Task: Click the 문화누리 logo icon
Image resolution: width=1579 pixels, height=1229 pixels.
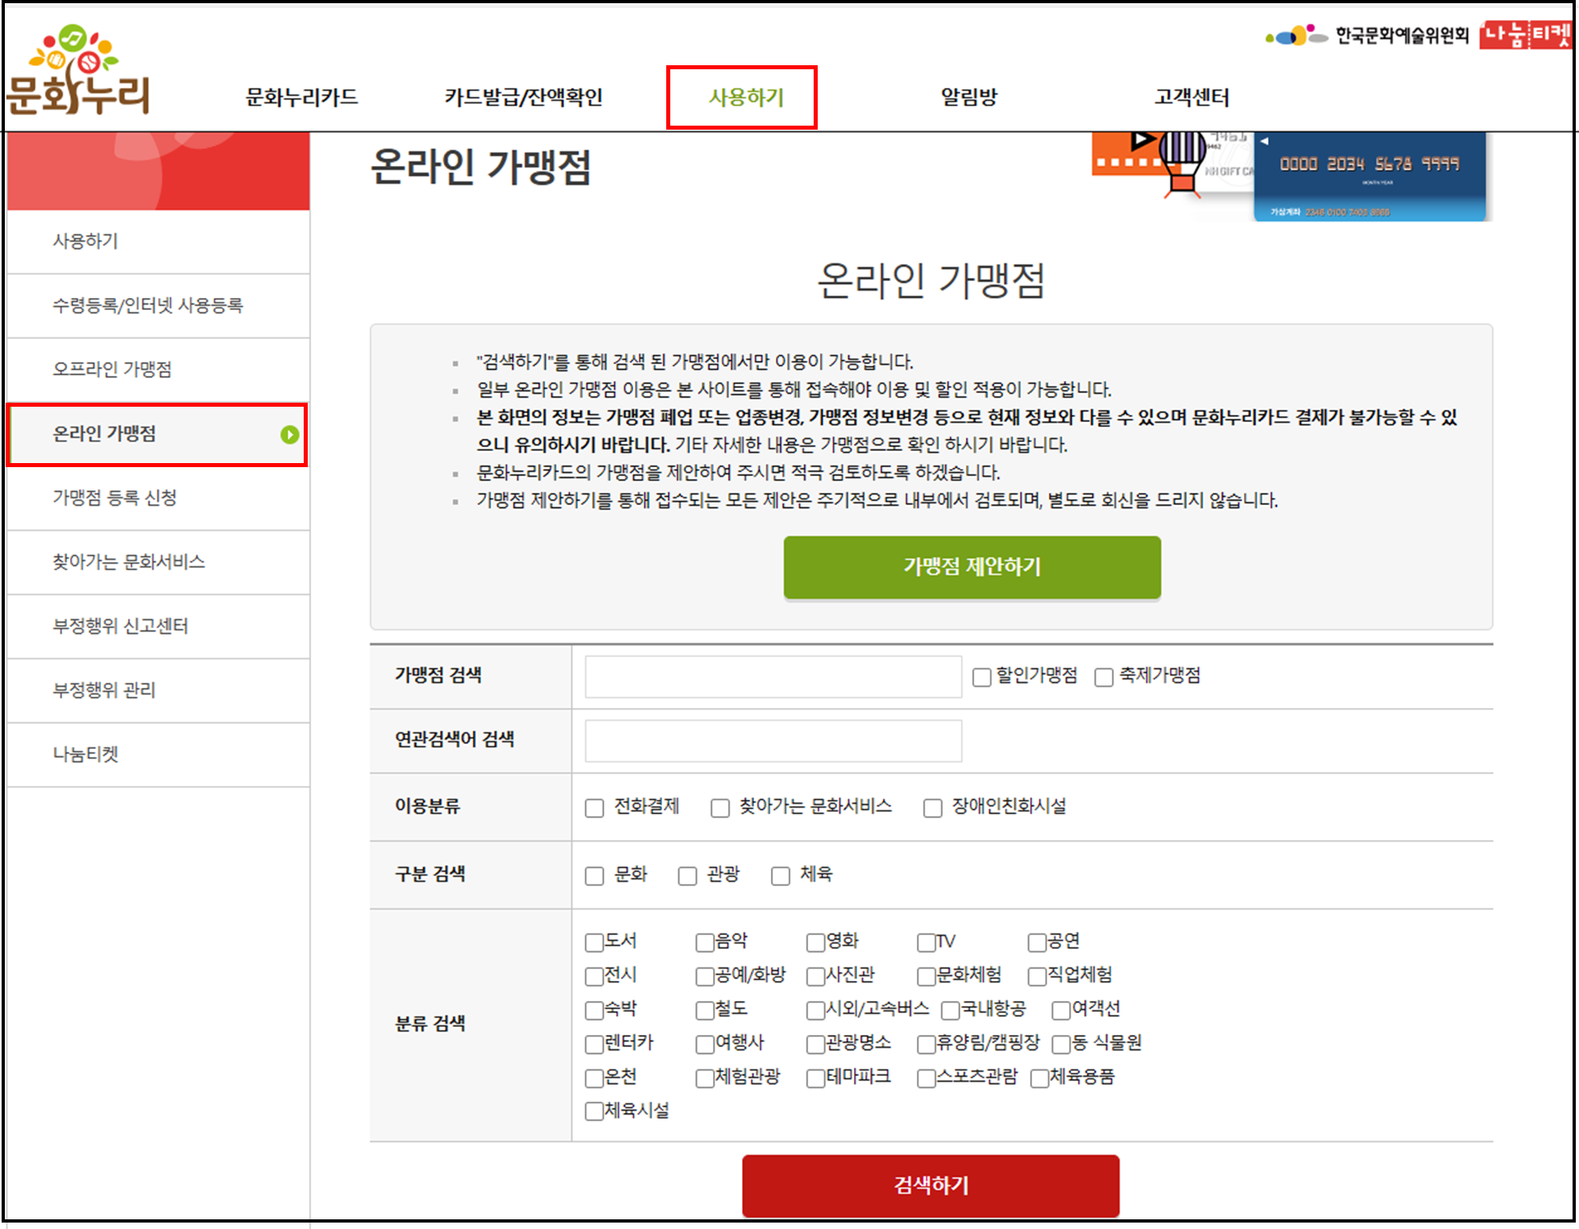Action: coord(77,72)
